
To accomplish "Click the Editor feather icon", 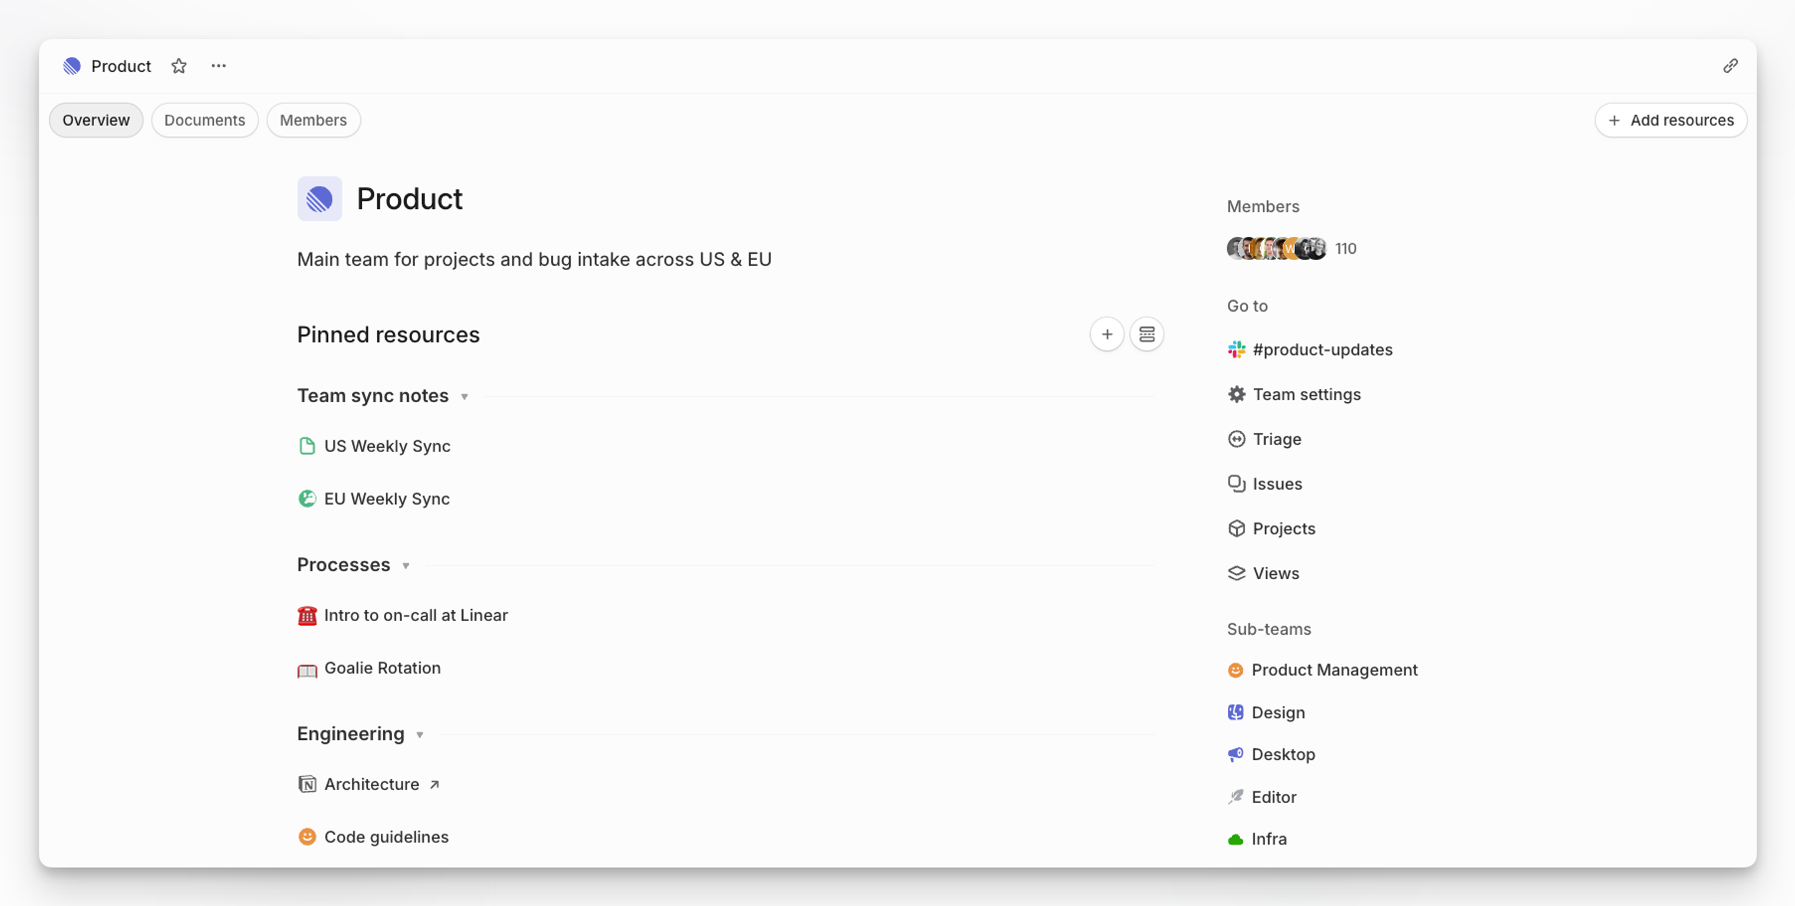I will (1235, 797).
